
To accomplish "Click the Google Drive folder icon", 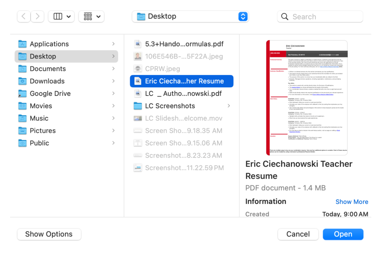I will [22, 94].
